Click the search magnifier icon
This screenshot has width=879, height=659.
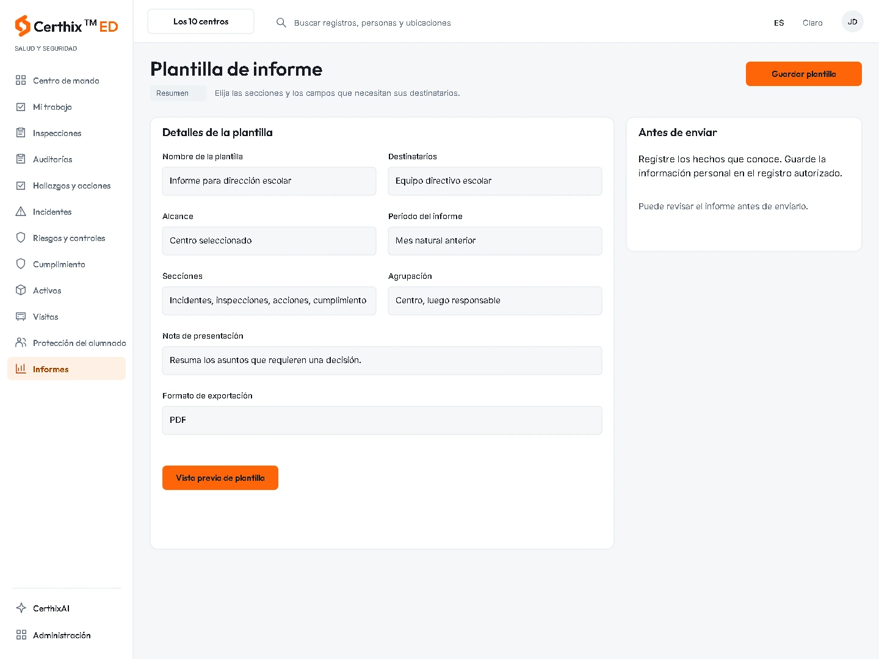pos(281,23)
